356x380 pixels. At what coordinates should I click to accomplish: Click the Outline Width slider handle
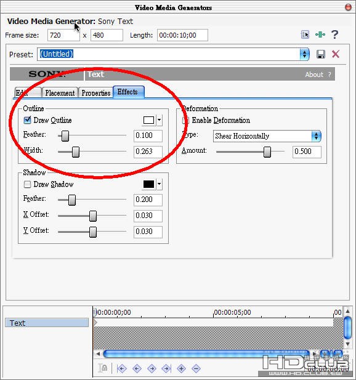pyautogui.click(x=76, y=152)
